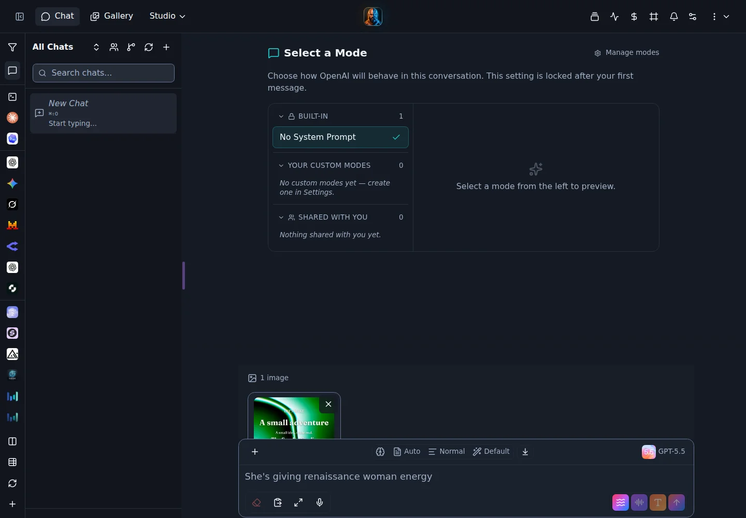The width and height of the screenshot is (746, 518).
Task: Click the Search chats input field
Action: 104,73
